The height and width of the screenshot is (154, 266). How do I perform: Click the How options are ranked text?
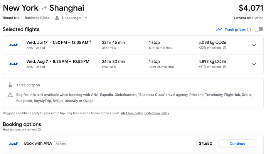[x=20, y=130]
